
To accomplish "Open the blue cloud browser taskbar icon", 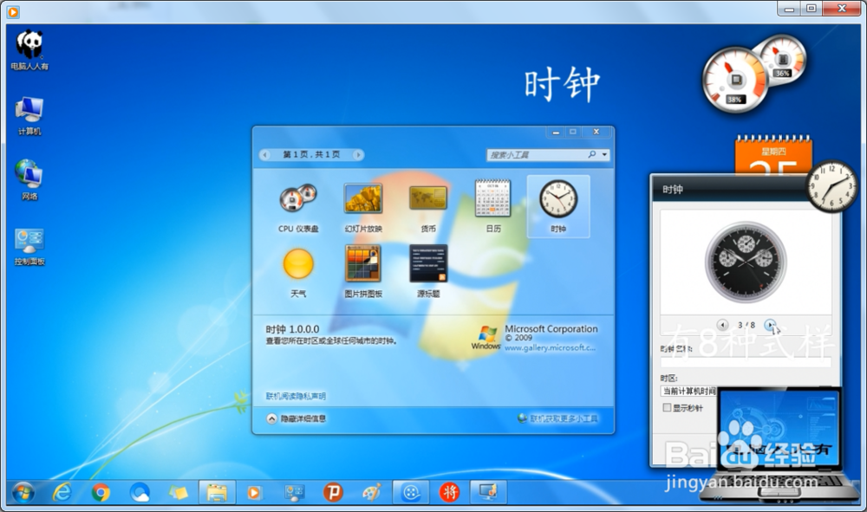I will click(140, 492).
